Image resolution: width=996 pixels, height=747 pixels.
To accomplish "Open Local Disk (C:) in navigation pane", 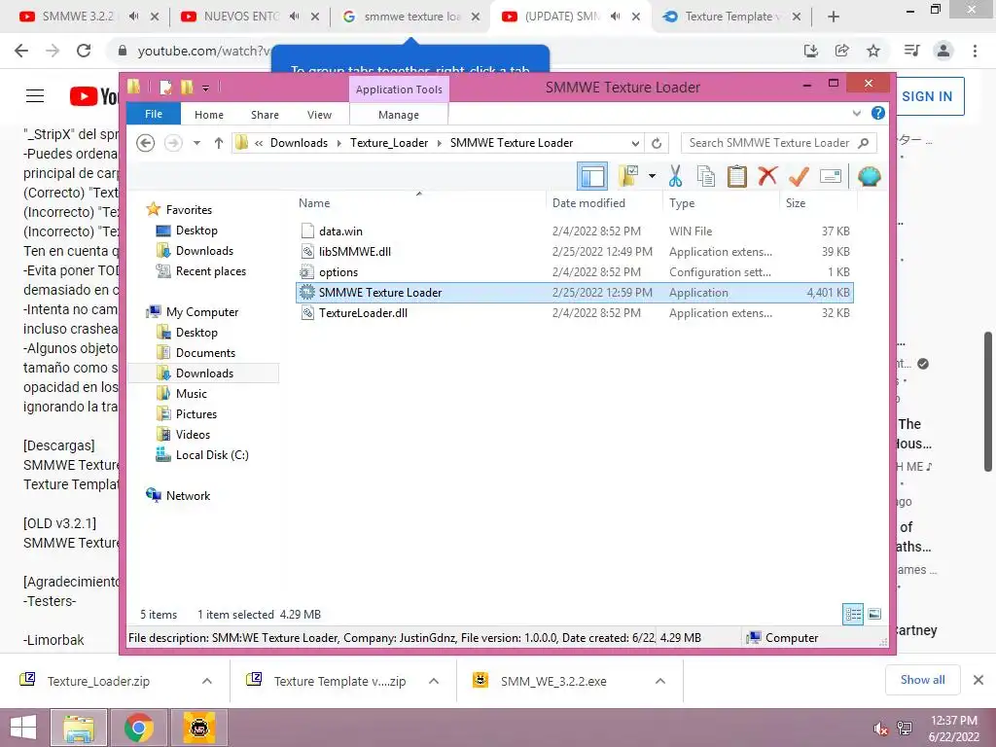I will coord(211,455).
